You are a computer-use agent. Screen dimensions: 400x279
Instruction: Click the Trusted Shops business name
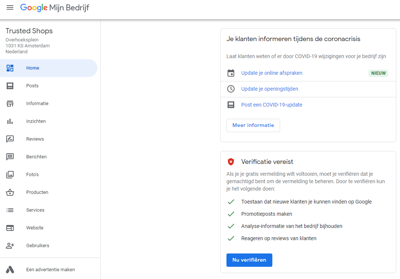(x=29, y=31)
